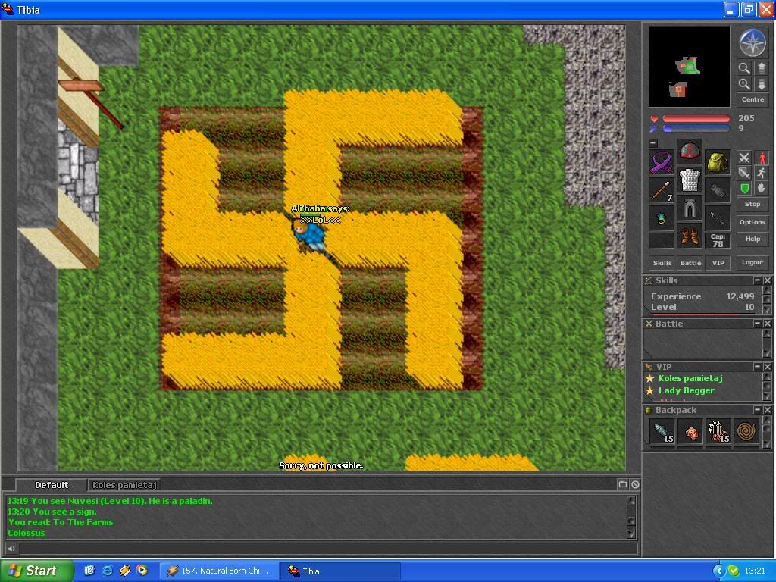Click the chat console scroll down arrow
The width and height of the screenshot is (776, 582).
point(631,533)
